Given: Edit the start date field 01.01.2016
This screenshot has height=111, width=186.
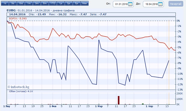Looking at the screenshot, I should pyautogui.click(x=121, y=4).
